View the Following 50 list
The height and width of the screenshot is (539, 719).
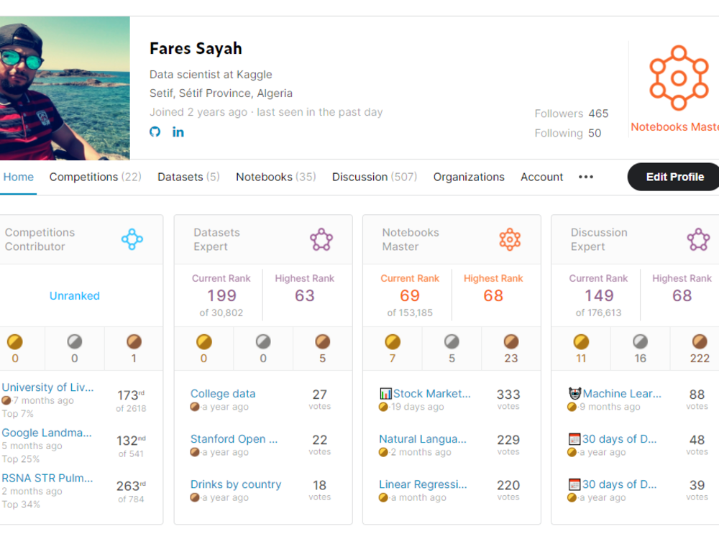[568, 134]
